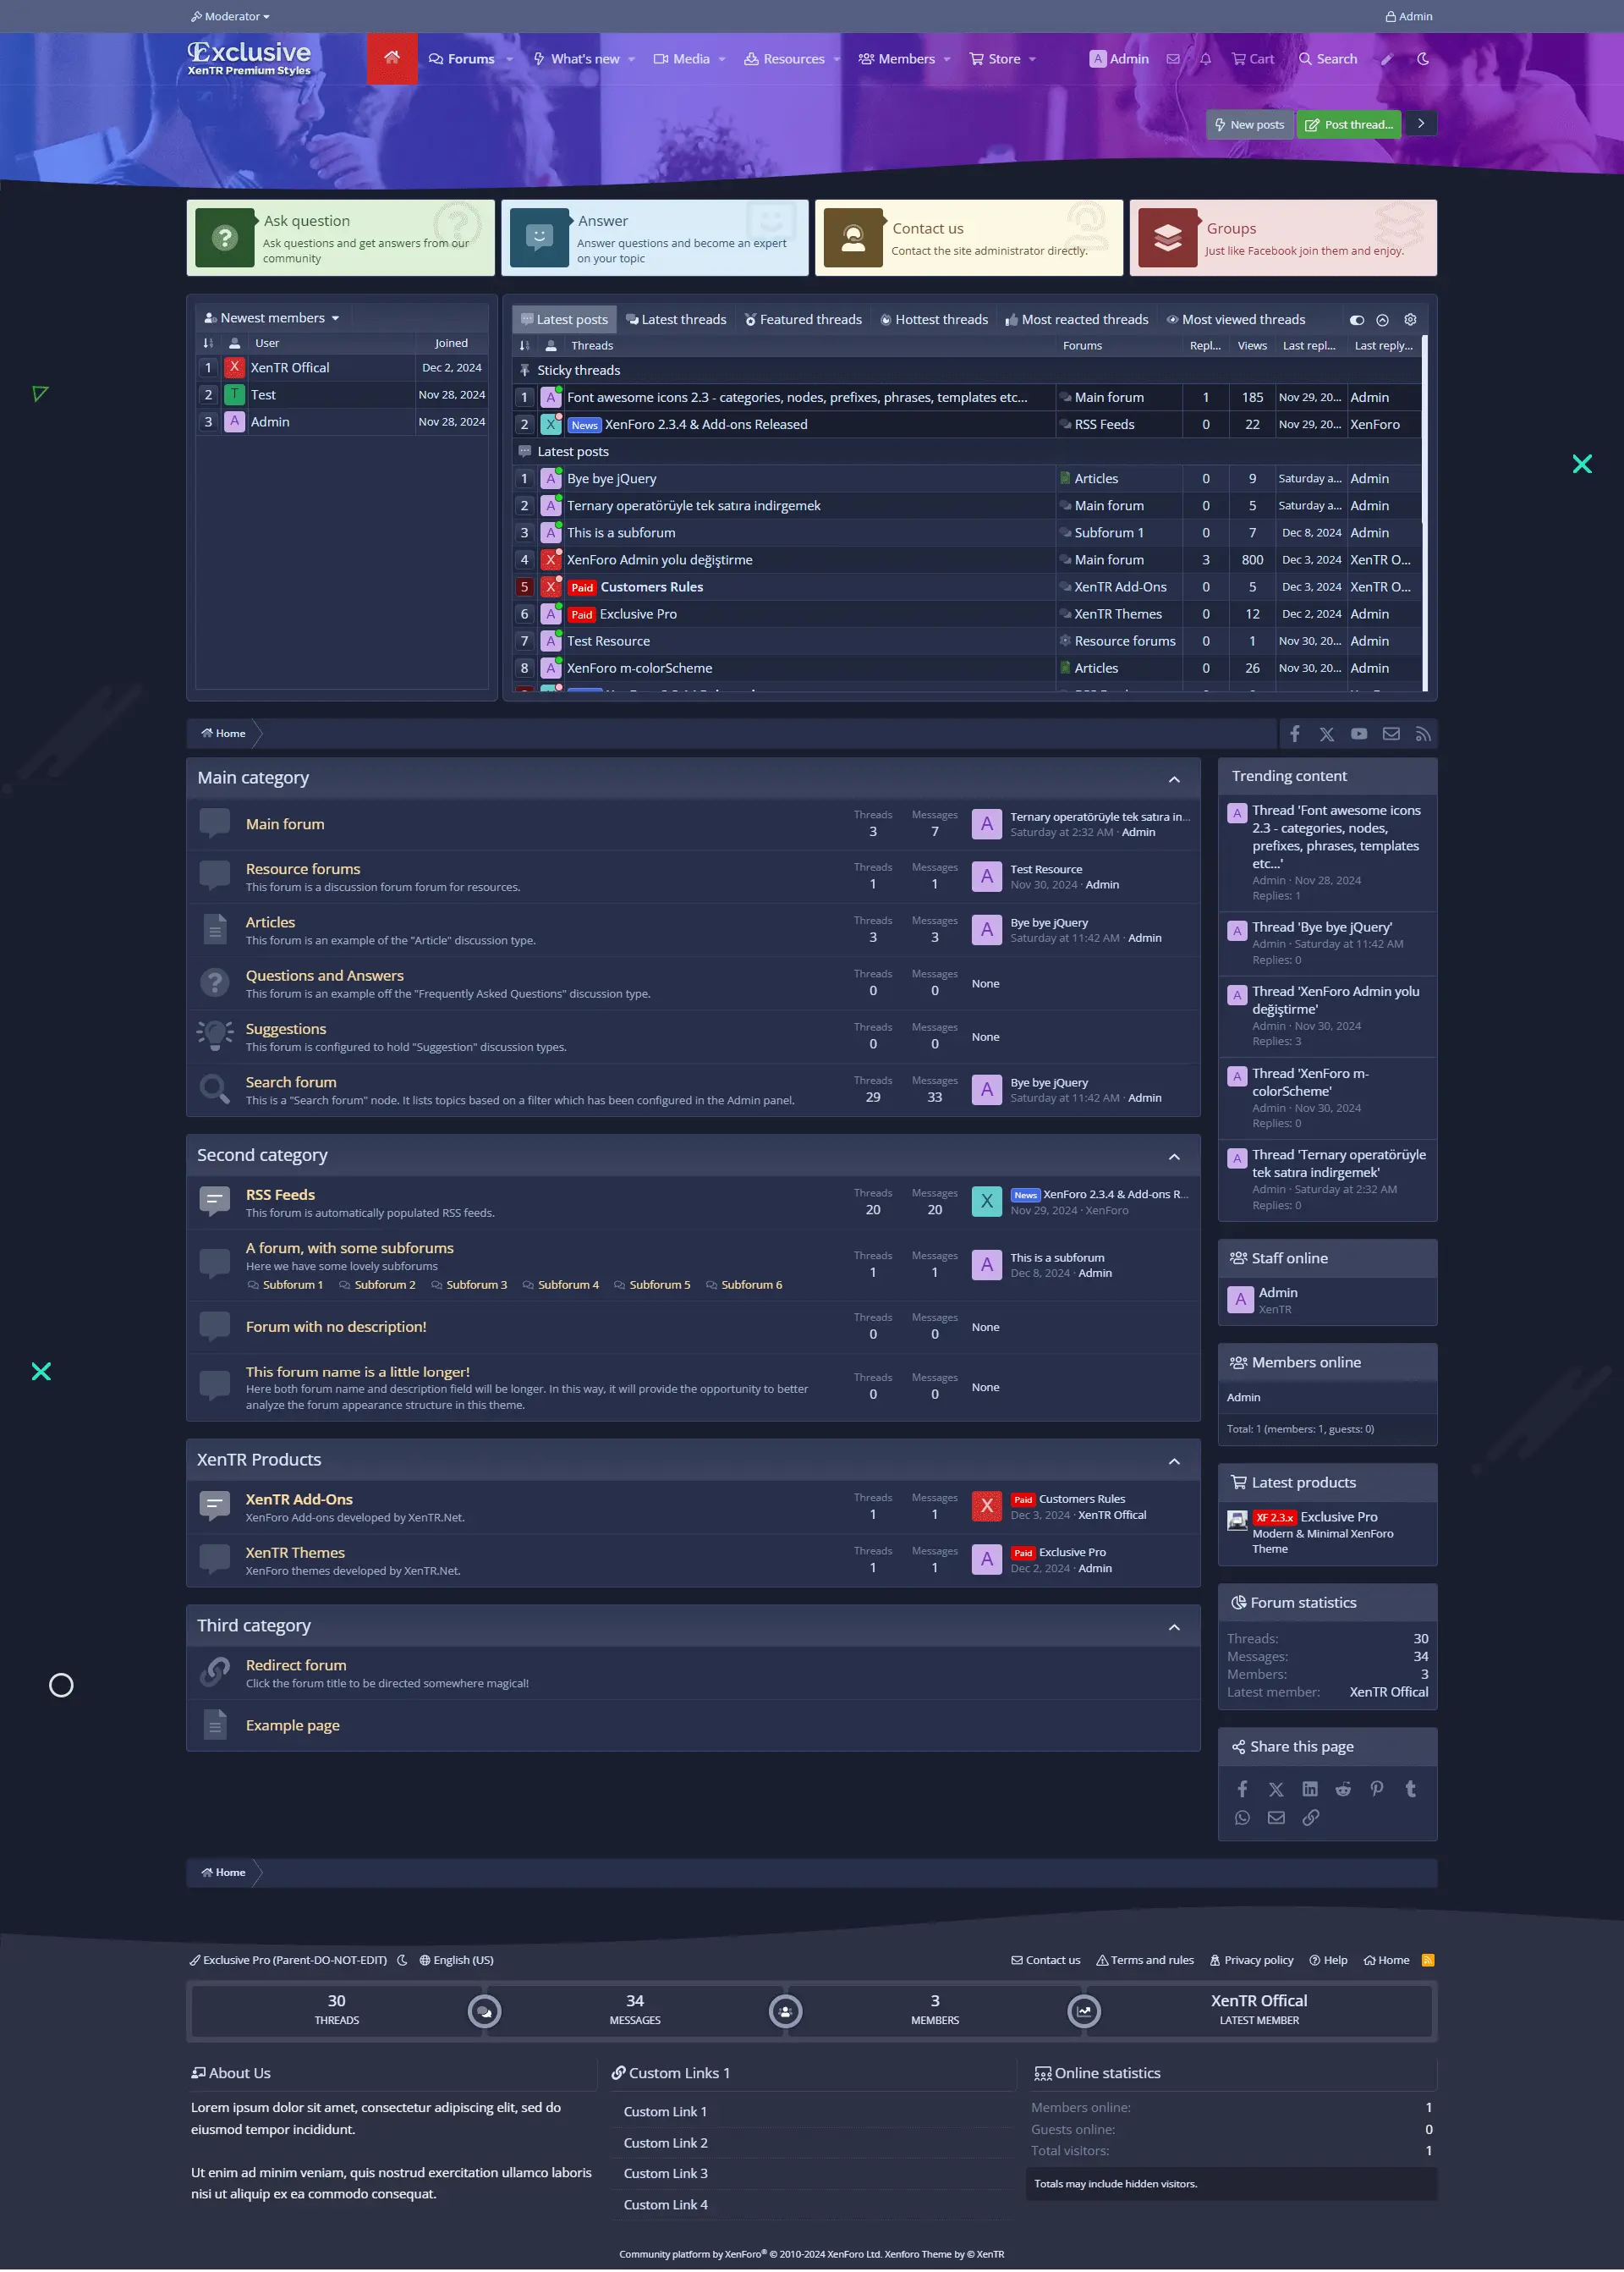
Task: Share this page via WhatsApp
Action: pyautogui.click(x=1242, y=1817)
